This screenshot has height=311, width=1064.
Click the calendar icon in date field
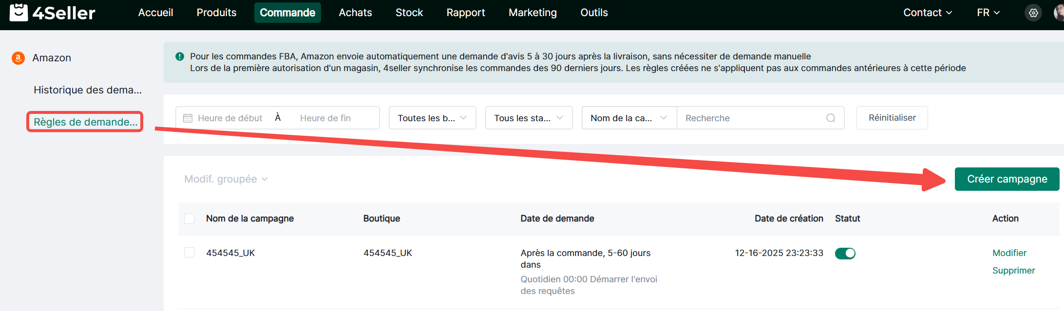coord(188,118)
